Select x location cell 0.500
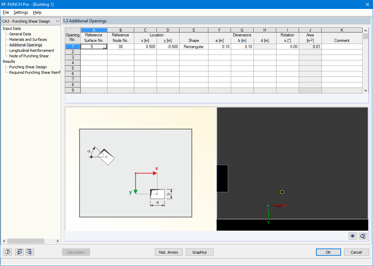Screen dimensions: 373x266 tap(145, 47)
